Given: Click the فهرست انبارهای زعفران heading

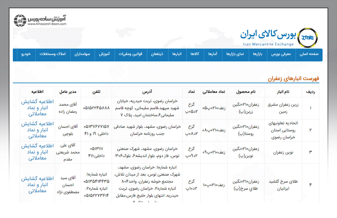Looking at the screenshot, I should coord(294,78).
